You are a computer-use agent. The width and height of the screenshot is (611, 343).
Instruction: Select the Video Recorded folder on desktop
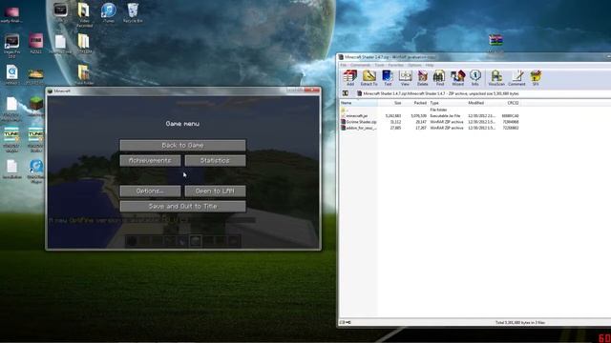click(x=84, y=15)
